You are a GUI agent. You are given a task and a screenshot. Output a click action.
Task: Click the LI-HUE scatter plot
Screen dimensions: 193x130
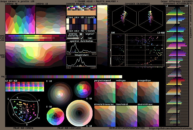145,50
